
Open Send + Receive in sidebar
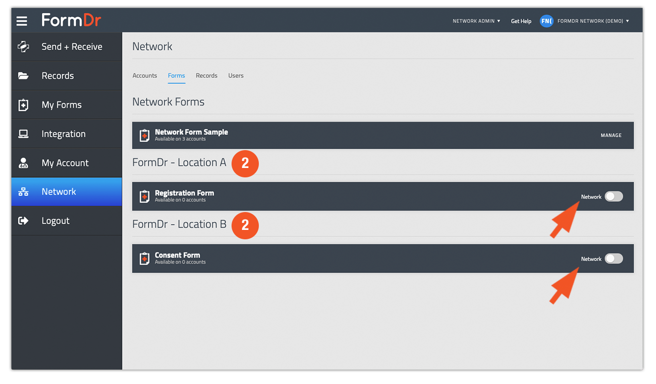click(x=67, y=47)
